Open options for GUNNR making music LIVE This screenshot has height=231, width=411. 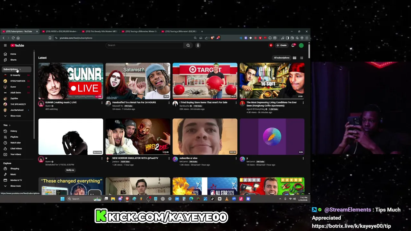102,103
